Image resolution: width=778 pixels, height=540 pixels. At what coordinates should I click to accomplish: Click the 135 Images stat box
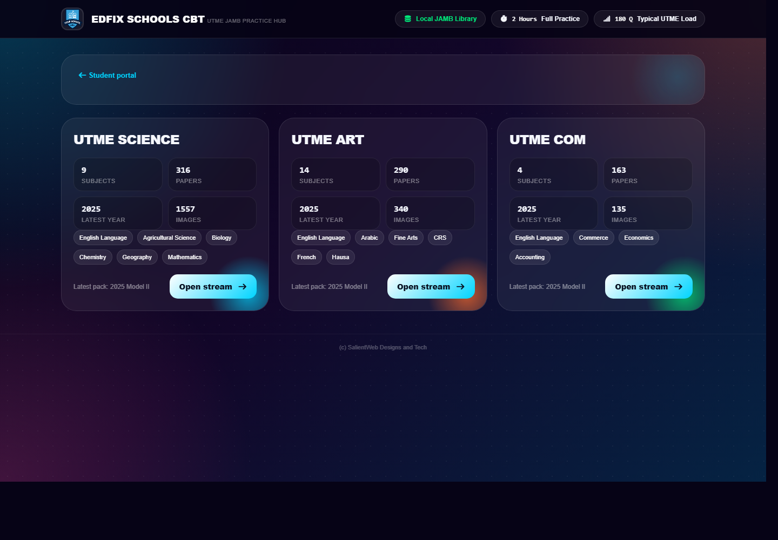[x=648, y=213]
